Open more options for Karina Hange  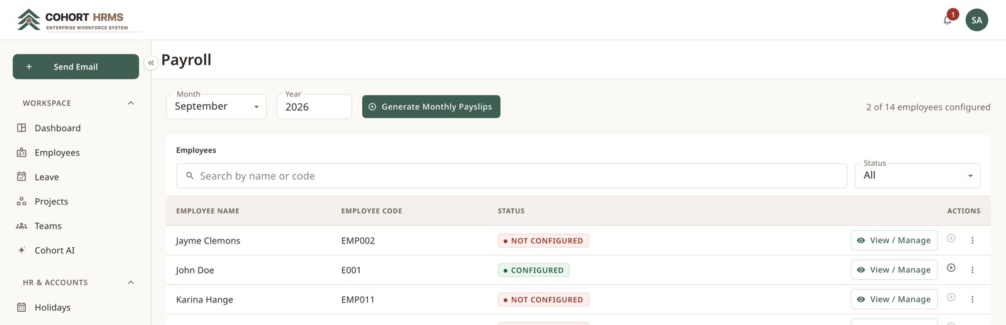click(x=972, y=299)
